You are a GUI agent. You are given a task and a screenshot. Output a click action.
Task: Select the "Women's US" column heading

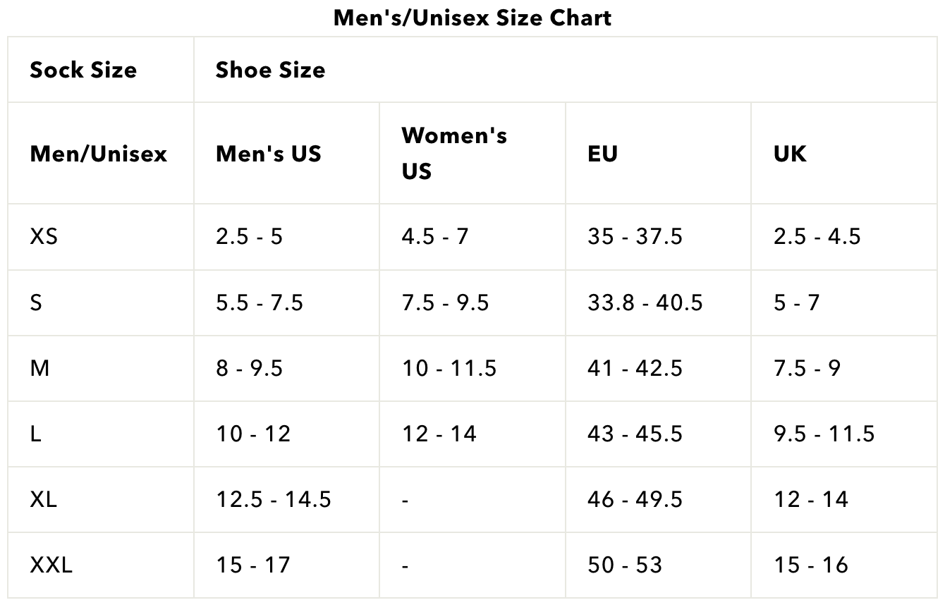[453, 153]
